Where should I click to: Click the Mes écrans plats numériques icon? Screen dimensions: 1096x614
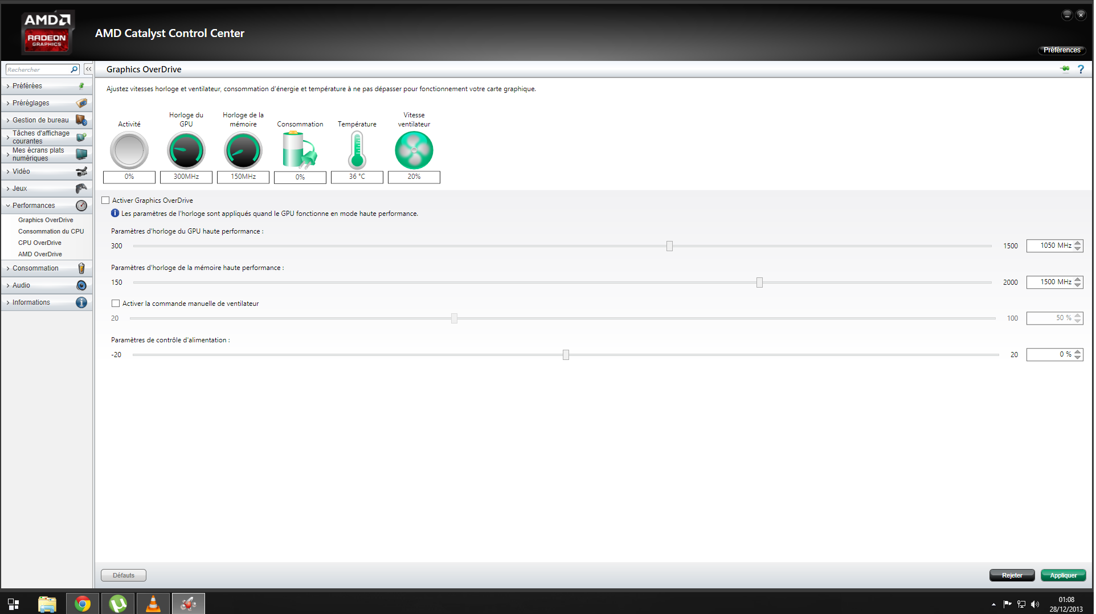pyautogui.click(x=81, y=154)
